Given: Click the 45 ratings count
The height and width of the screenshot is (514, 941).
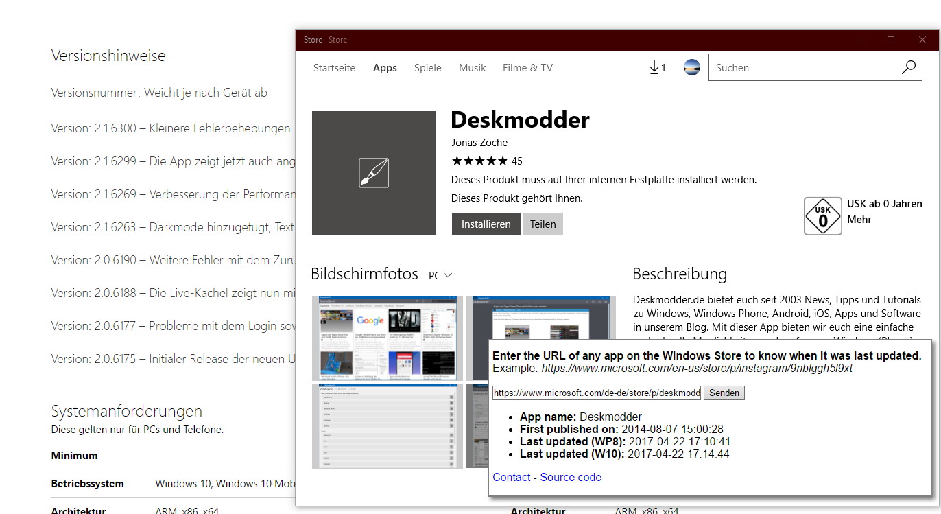Looking at the screenshot, I should point(516,161).
